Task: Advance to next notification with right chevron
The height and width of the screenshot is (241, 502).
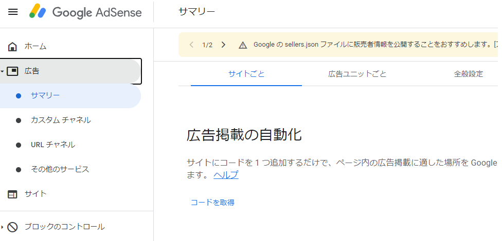Action: click(x=223, y=45)
